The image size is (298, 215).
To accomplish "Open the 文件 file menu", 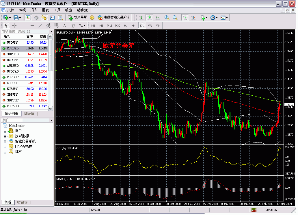I will coord(11,10).
